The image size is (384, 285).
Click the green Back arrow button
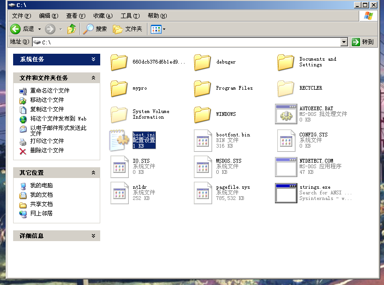click(x=15, y=29)
